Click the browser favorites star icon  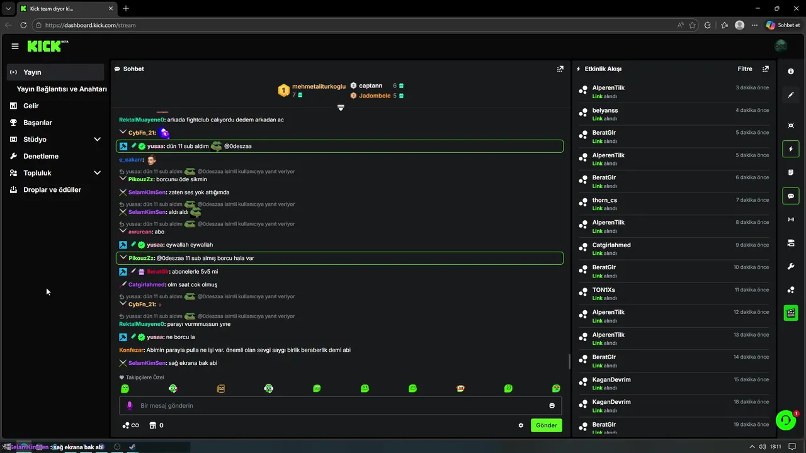(x=693, y=25)
